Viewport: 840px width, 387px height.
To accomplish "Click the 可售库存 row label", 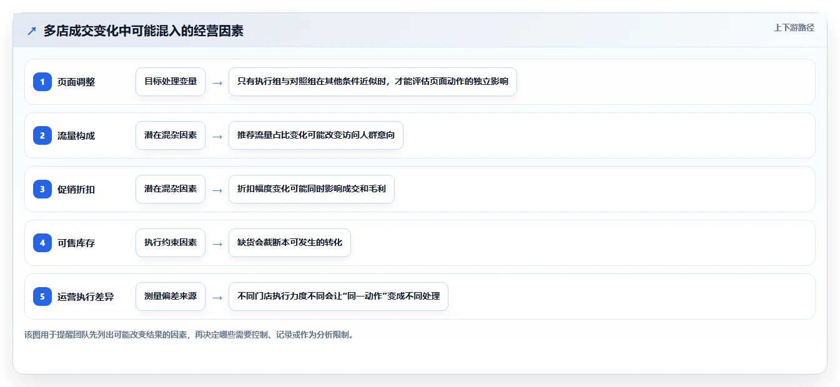I will point(76,243).
